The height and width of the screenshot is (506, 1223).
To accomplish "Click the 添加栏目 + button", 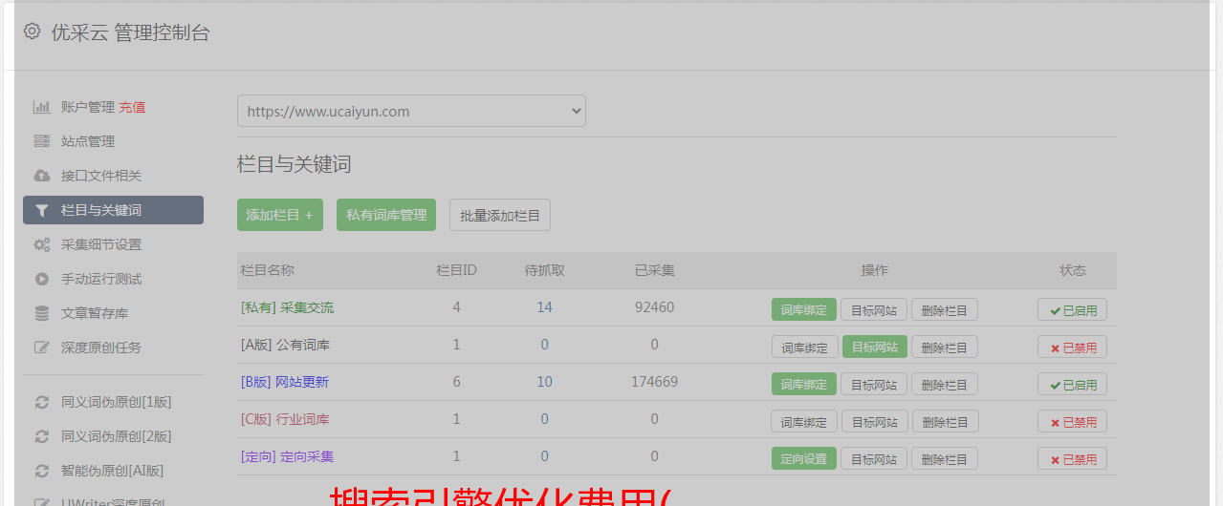I will tap(279, 215).
